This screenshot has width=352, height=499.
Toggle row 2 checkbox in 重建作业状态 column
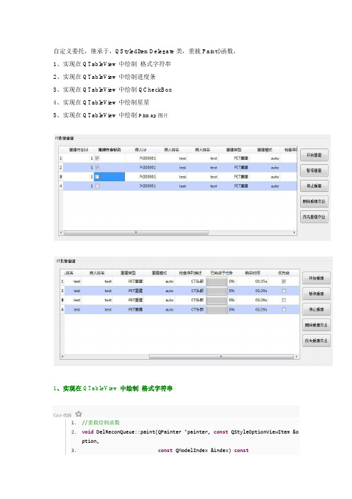coord(97,167)
